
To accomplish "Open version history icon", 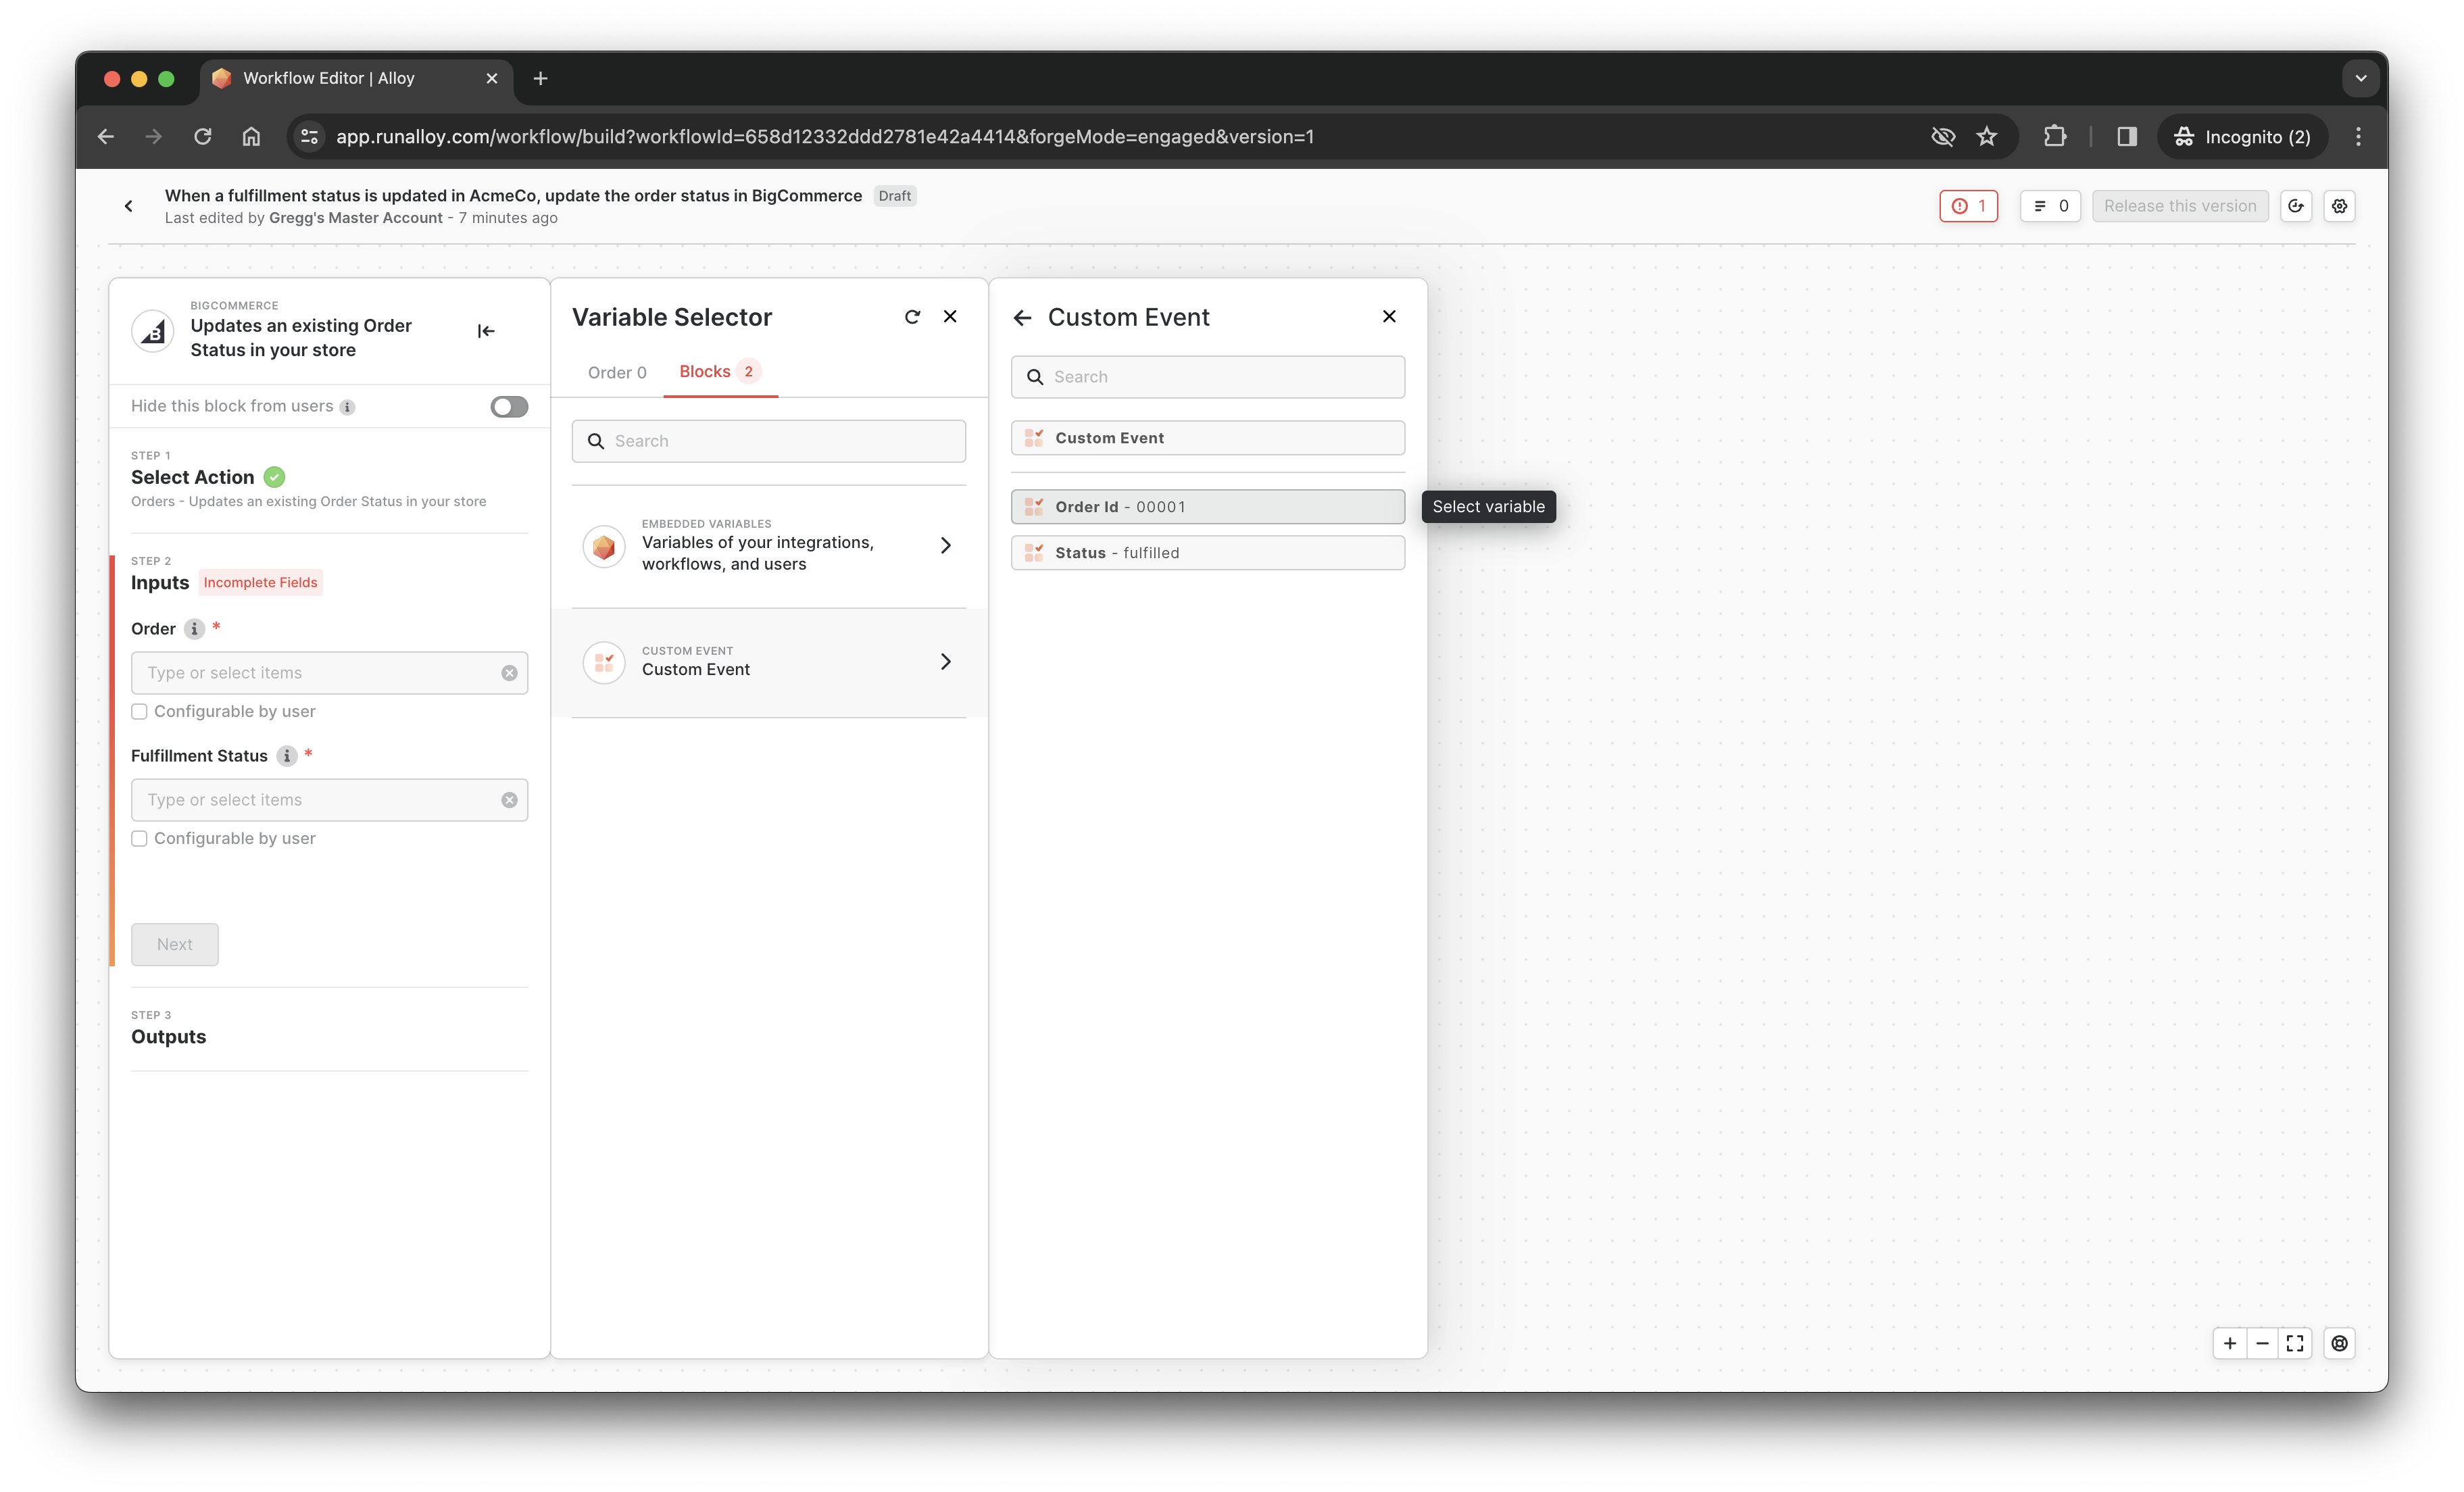I will point(2296,206).
